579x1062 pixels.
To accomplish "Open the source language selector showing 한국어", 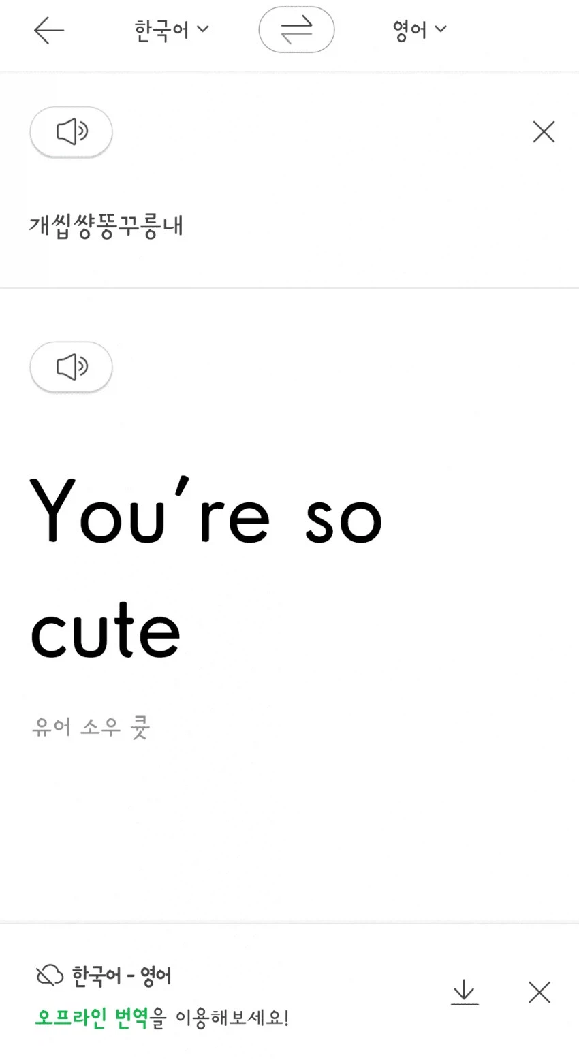I will tap(170, 29).
